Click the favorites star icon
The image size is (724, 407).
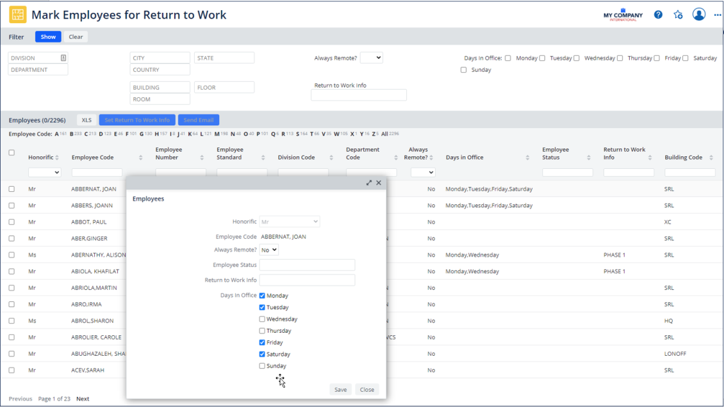click(678, 15)
